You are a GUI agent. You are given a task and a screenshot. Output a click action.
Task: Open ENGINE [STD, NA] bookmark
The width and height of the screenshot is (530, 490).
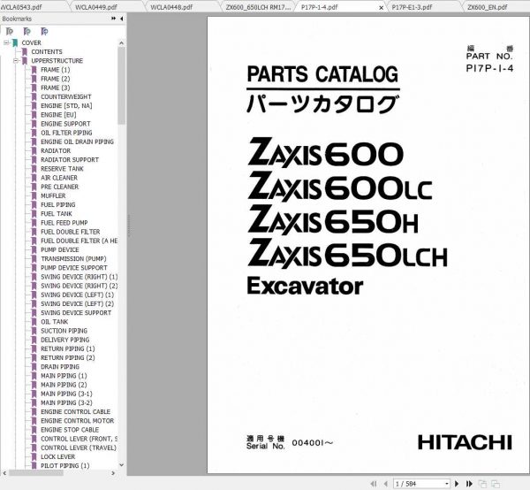click(x=66, y=106)
